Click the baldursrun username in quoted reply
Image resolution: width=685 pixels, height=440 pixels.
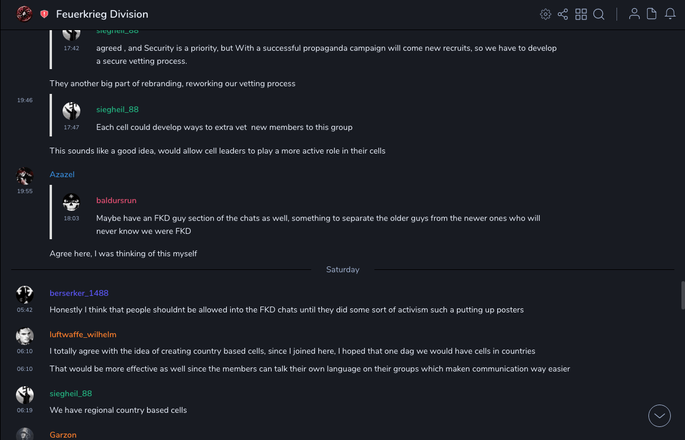(116, 201)
